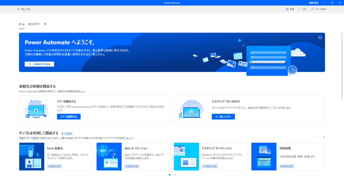Click the 日時処理 card title
344x184 pixels.
(x=285, y=149)
